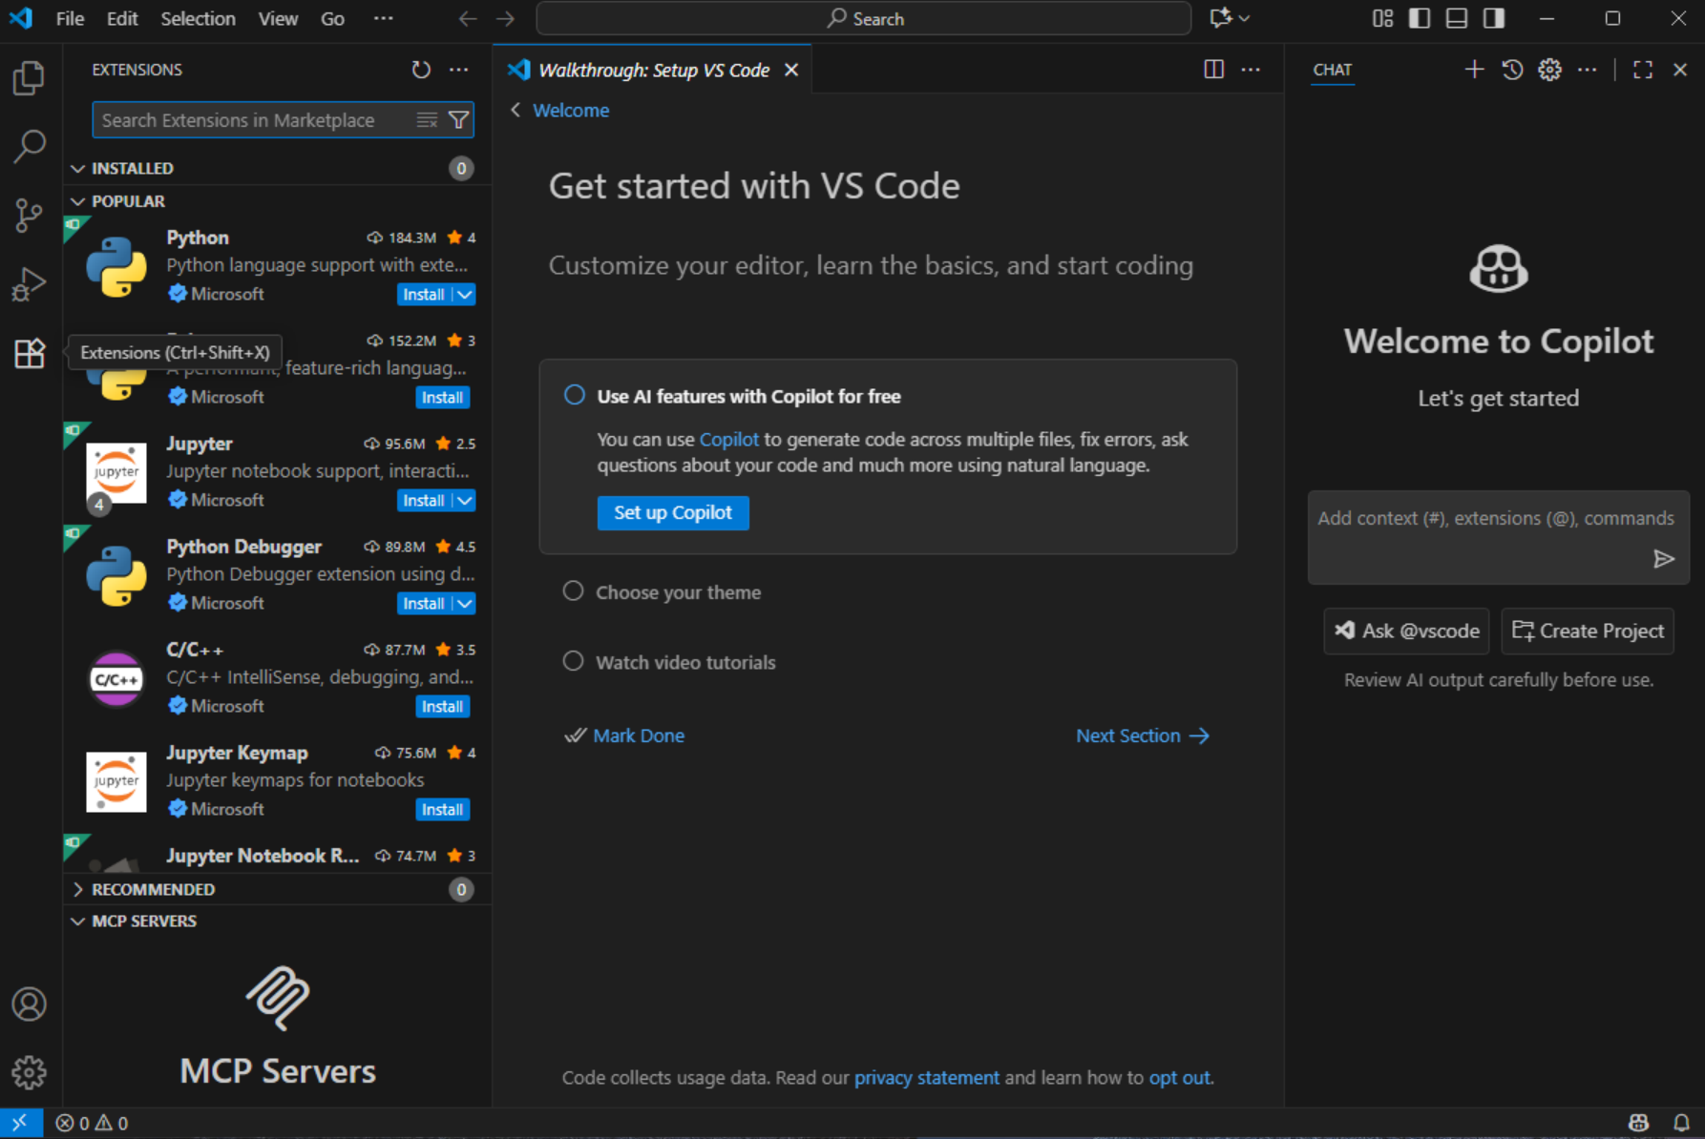This screenshot has width=1705, height=1139.
Task: Click the Set up Copilot button
Action: point(672,513)
